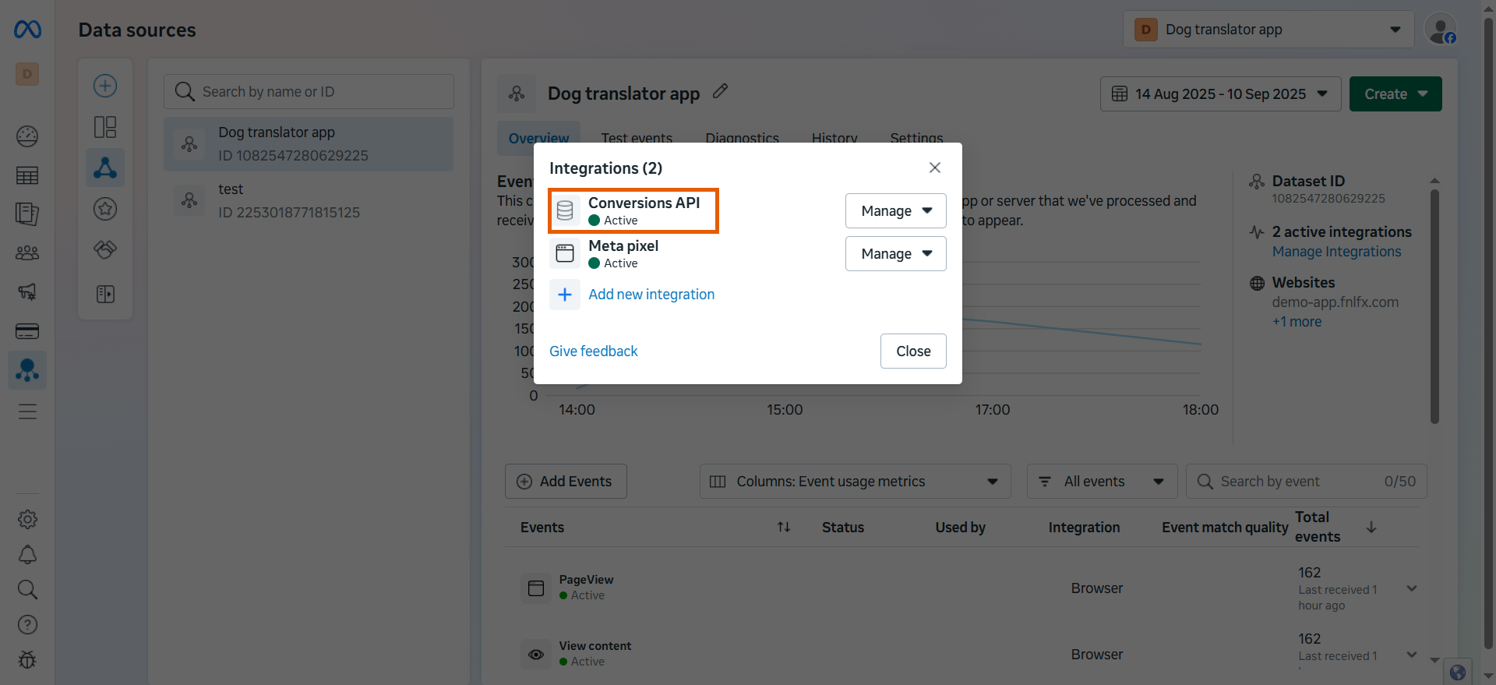
Task: Open the Create dropdown button
Action: pyautogui.click(x=1395, y=94)
